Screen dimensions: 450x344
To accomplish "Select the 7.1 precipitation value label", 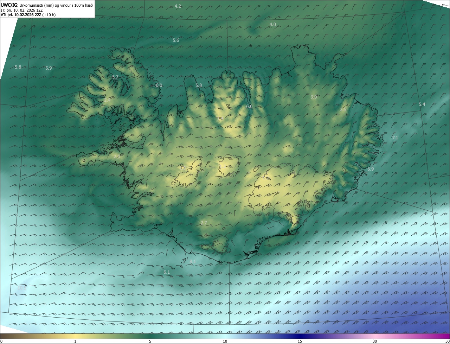I will (395, 138).
